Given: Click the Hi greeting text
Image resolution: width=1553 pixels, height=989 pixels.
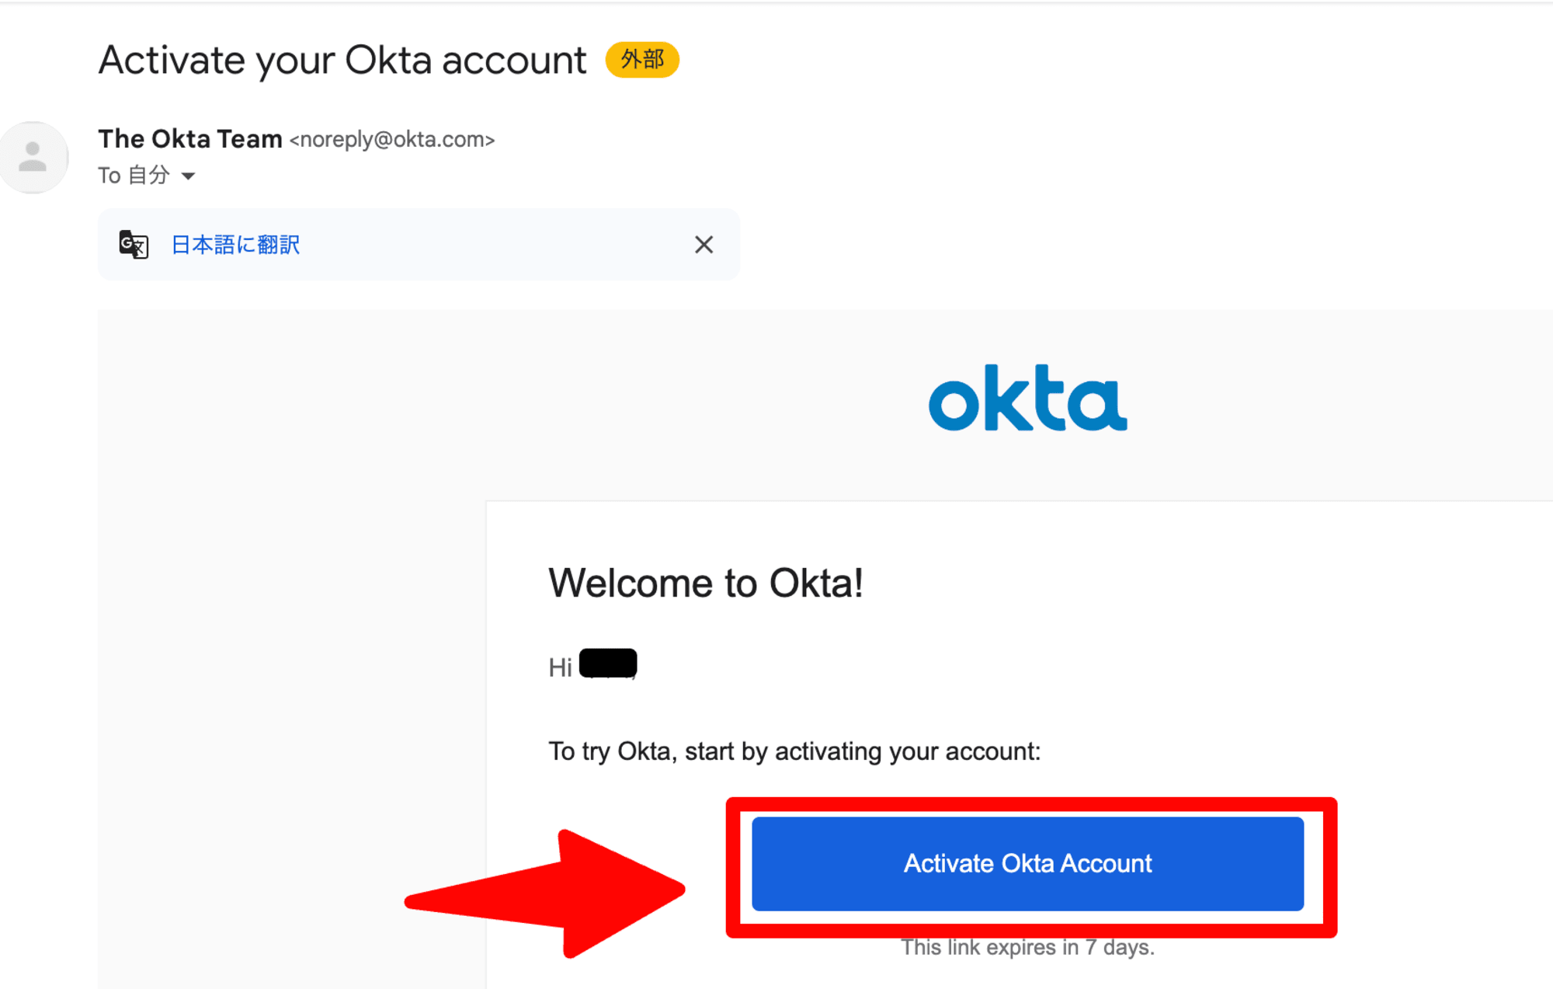Looking at the screenshot, I should point(560,667).
